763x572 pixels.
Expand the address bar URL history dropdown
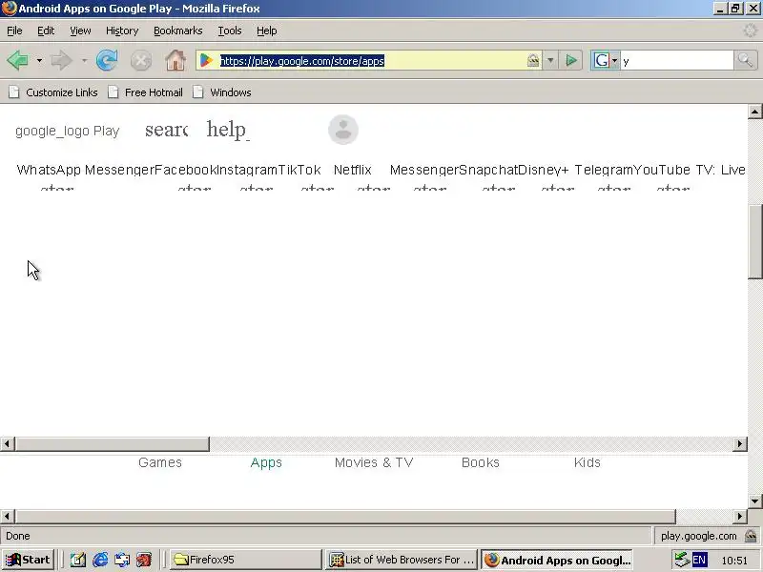pyautogui.click(x=550, y=61)
